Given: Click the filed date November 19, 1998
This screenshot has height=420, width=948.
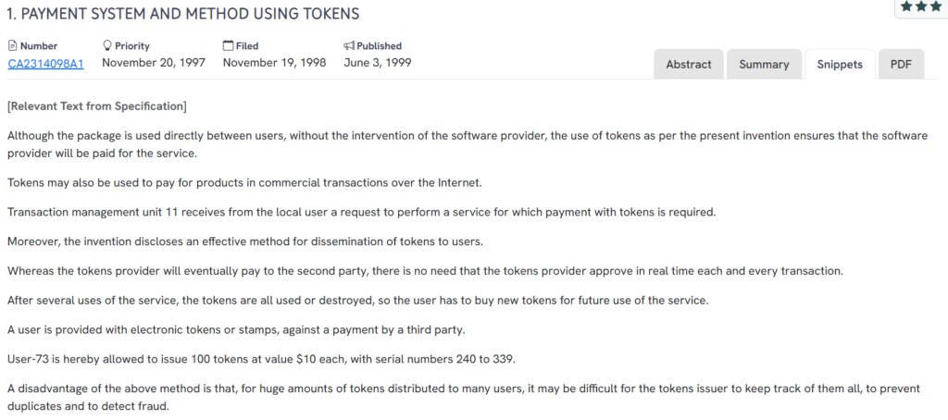Looking at the screenshot, I should pyautogui.click(x=274, y=63).
